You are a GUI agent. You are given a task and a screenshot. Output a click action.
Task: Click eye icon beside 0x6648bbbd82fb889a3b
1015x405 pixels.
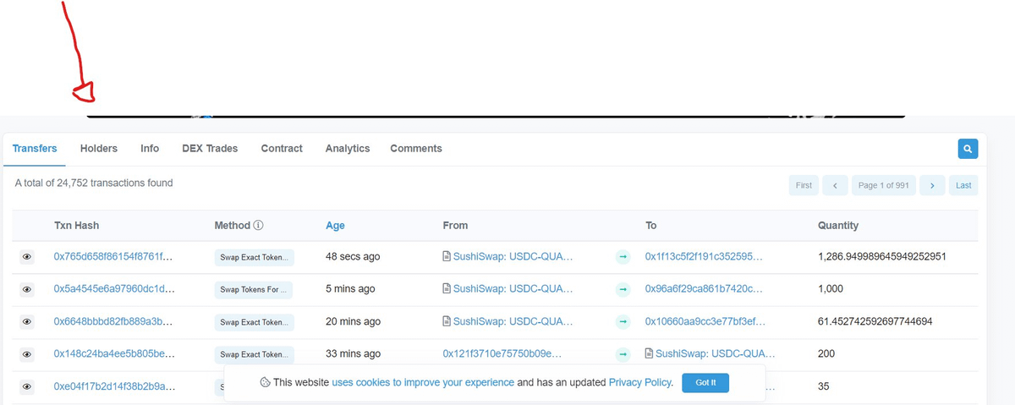[x=27, y=322]
